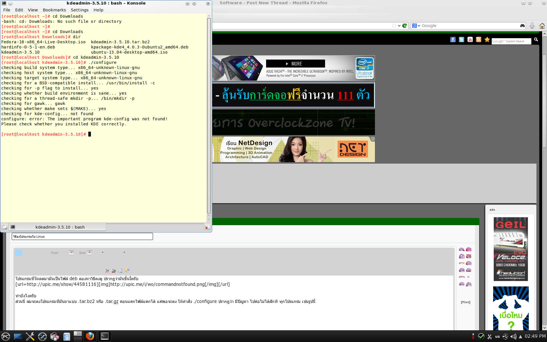
Task: Open the volume control in the system tray
Action: tap(513, 337)
